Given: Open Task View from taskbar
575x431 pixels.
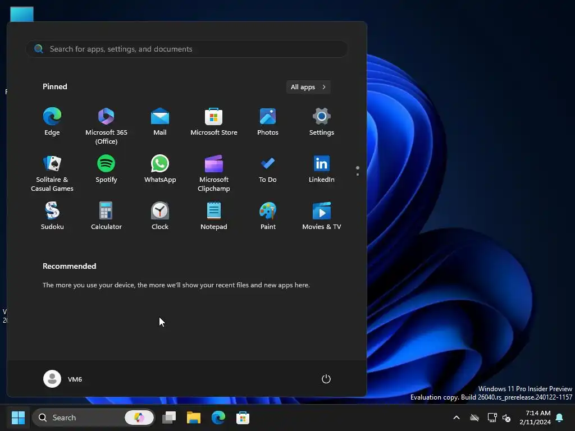Looking at the screenshot, I should click(169, 418).
